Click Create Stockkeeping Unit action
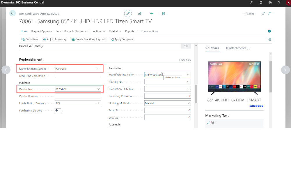Viewport: 291px width, 174px height. pos(88,39)
